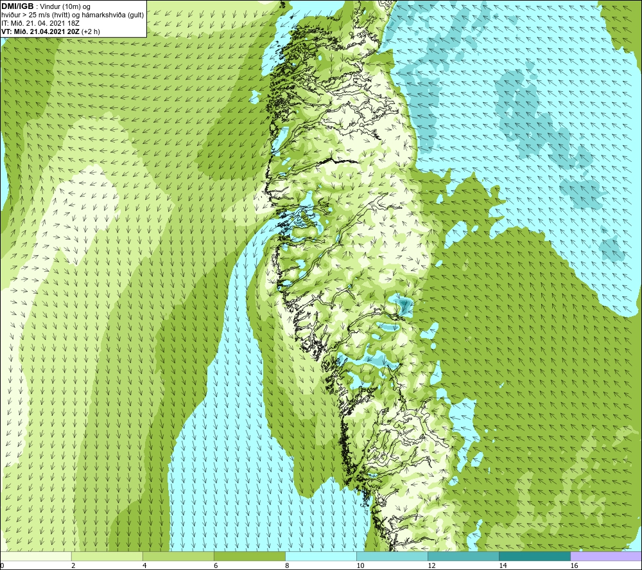Viewport: 642px width, 570px height.
Task: Click the legend scale label '14'
Action: click(x=503, y=566)
